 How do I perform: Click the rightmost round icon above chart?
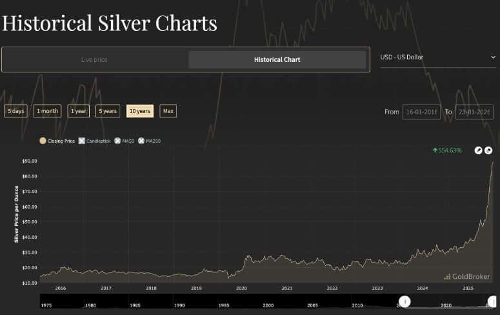point(488,150)
